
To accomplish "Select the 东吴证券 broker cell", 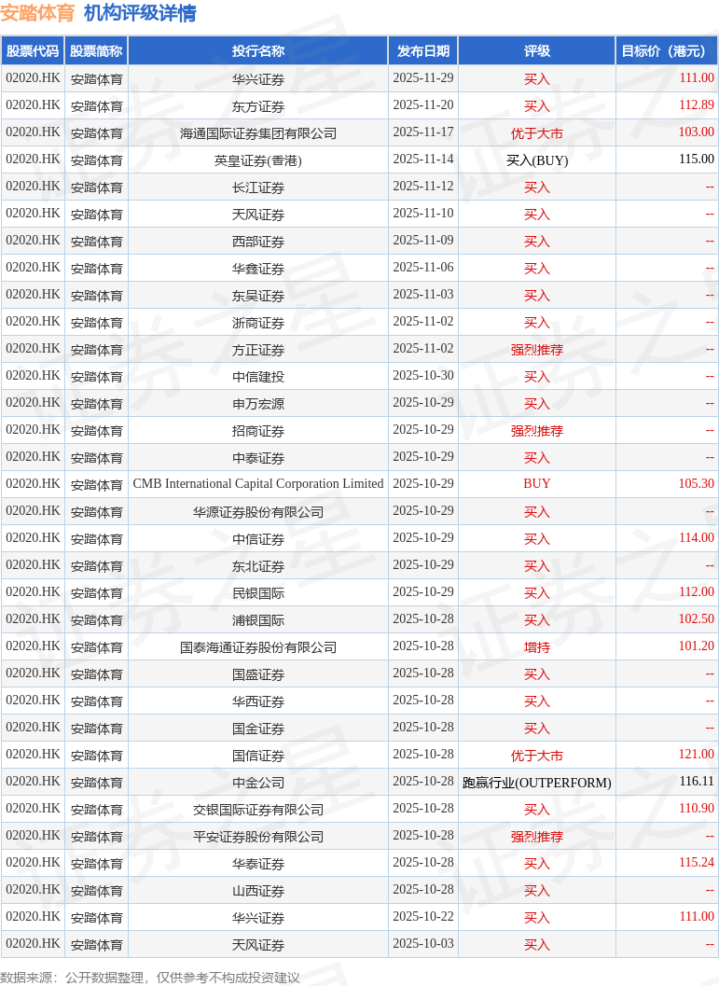I will click(258, 296).
